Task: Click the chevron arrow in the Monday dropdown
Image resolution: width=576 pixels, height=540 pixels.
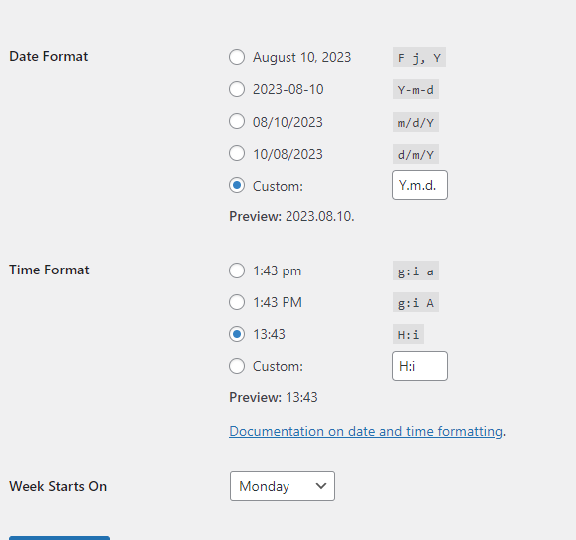Action: pos(321,486)
